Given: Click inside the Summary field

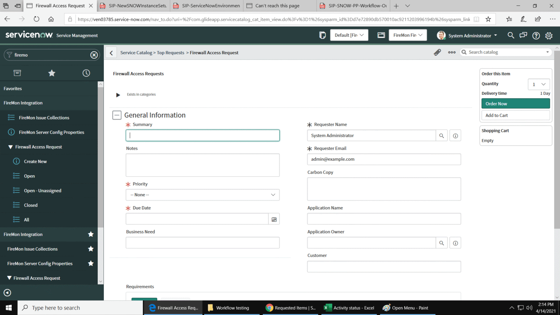Looking at the screenshot, I should tap(202, 135).
